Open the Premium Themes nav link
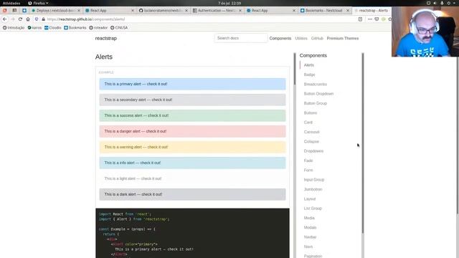 point(343,38)
